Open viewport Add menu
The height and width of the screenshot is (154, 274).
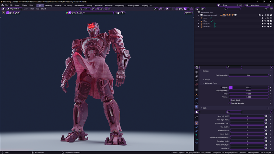tap(37, 9)
